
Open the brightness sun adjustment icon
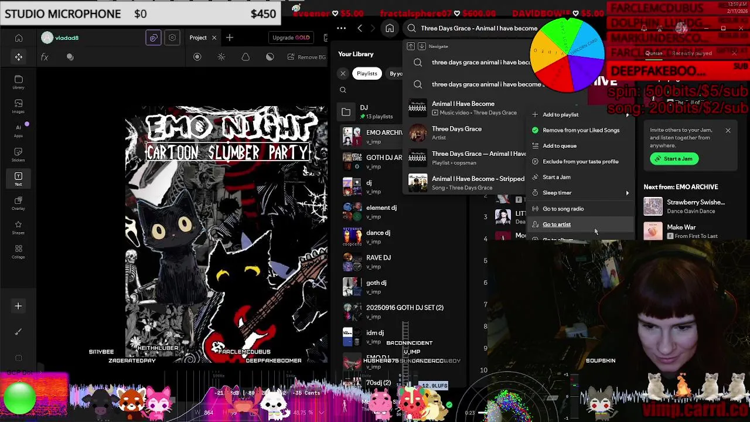coord(221,57)
